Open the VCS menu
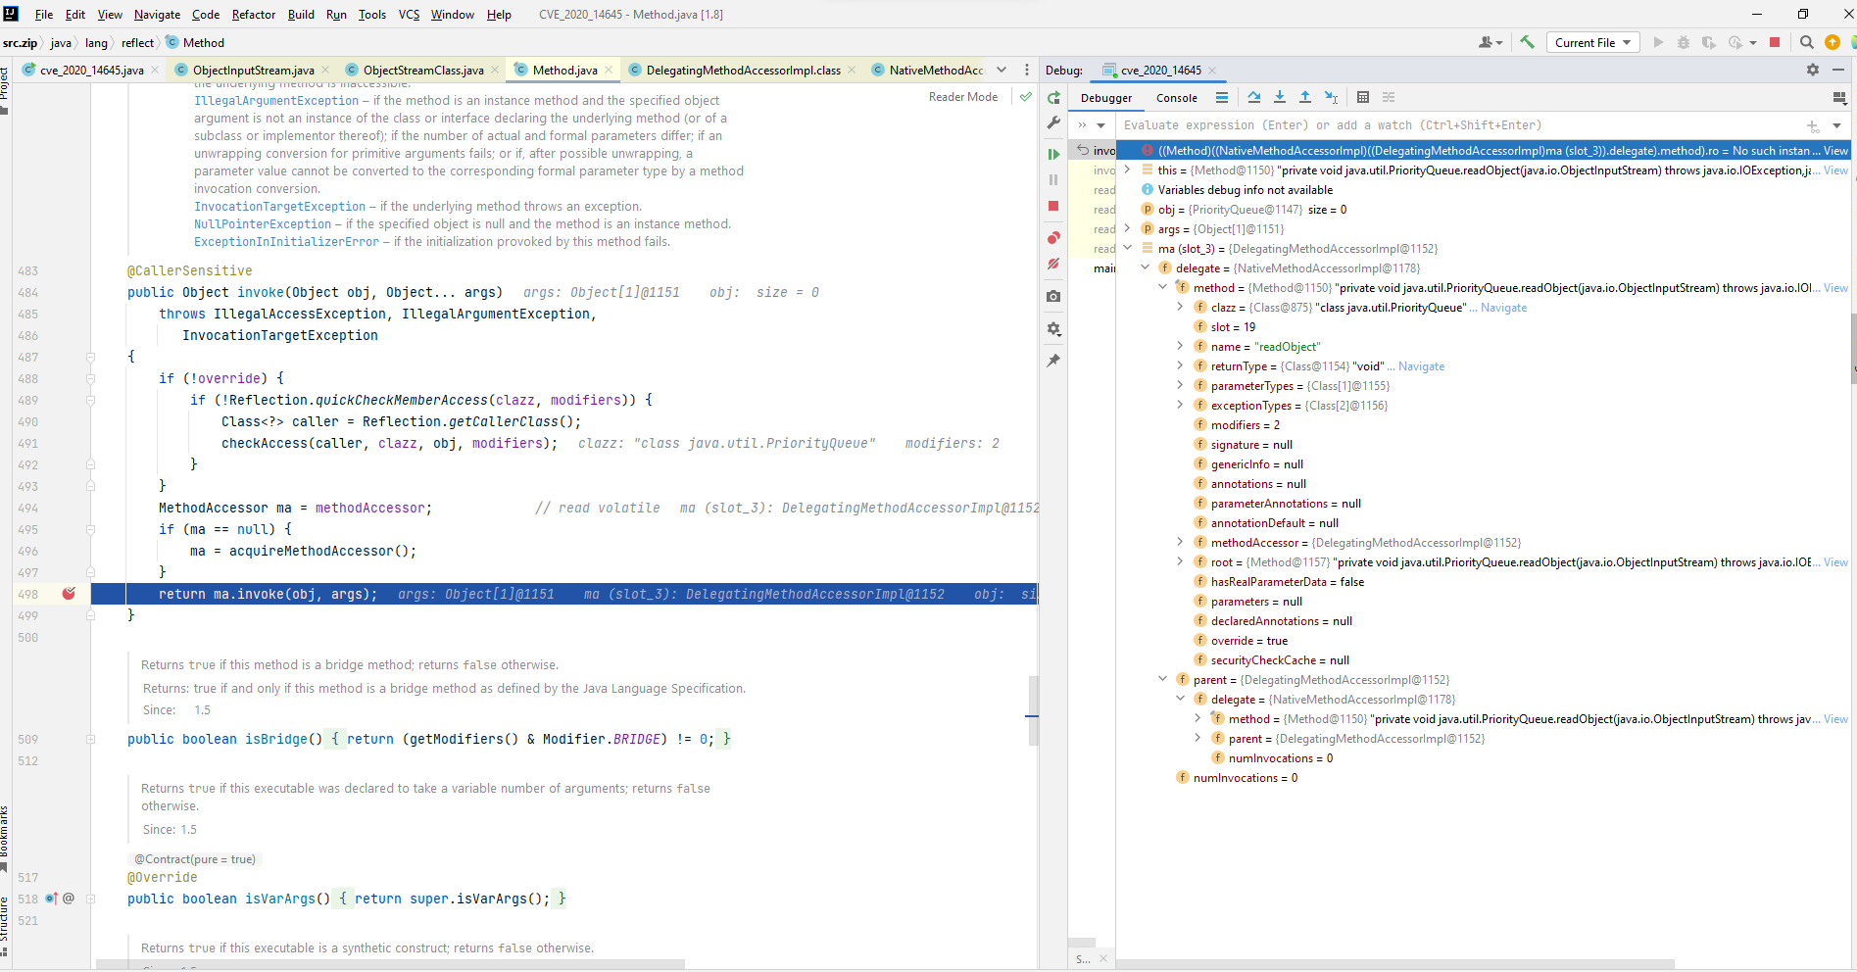 [409, 14]
